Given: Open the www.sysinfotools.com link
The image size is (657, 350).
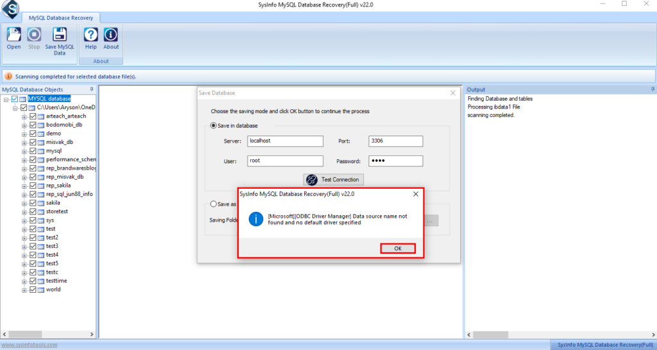Looking at the screenshot, I should point(29,345).
